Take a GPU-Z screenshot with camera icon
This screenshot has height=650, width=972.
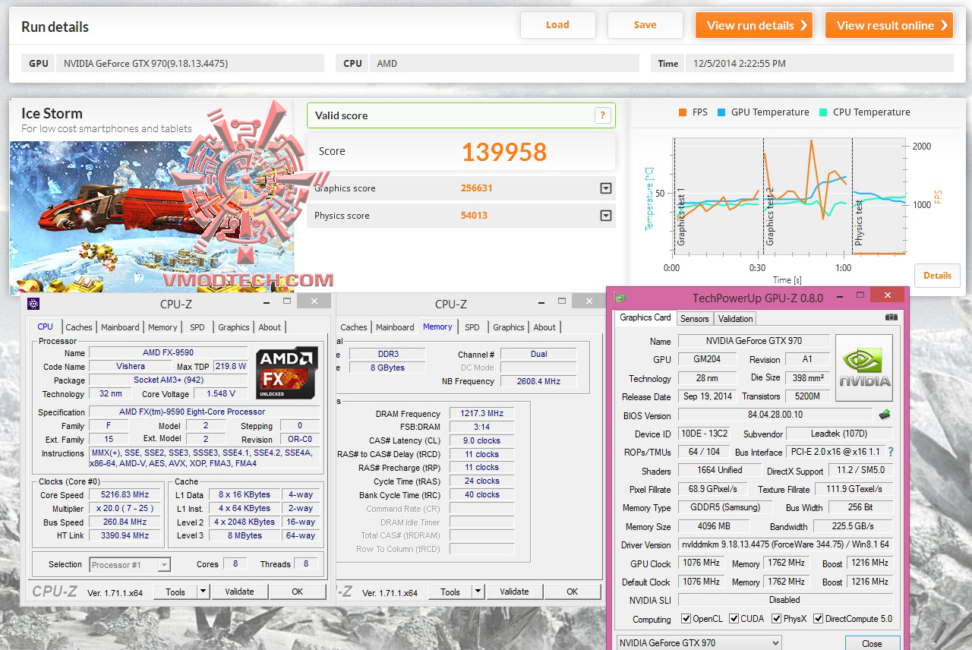[x=892, y=317]
